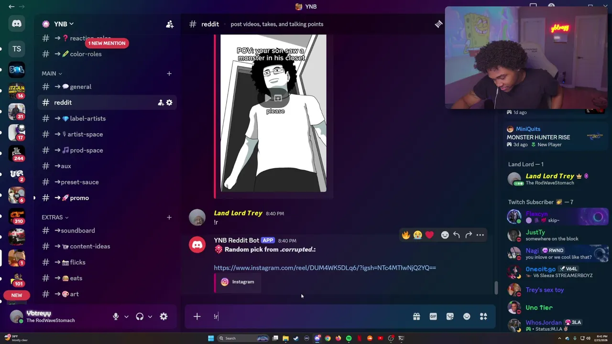Open the BOL server icon
The width and height of the screenshot is (612, 344).
point(17,70)
